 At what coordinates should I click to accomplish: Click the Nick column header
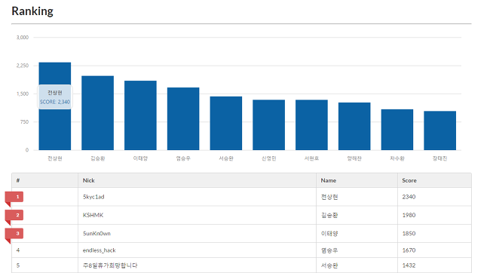point(198,180)
